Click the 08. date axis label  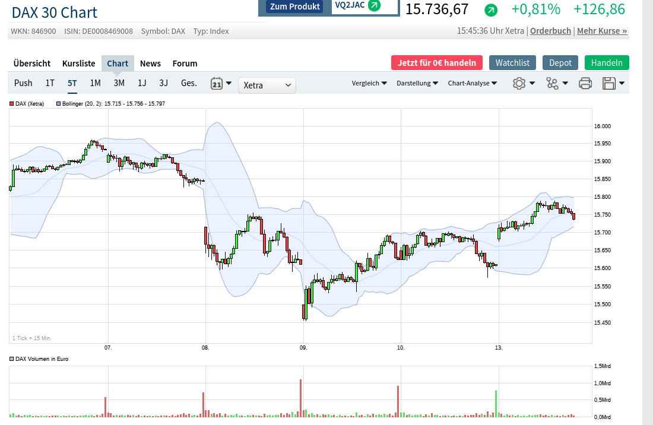tap(205, 348)
